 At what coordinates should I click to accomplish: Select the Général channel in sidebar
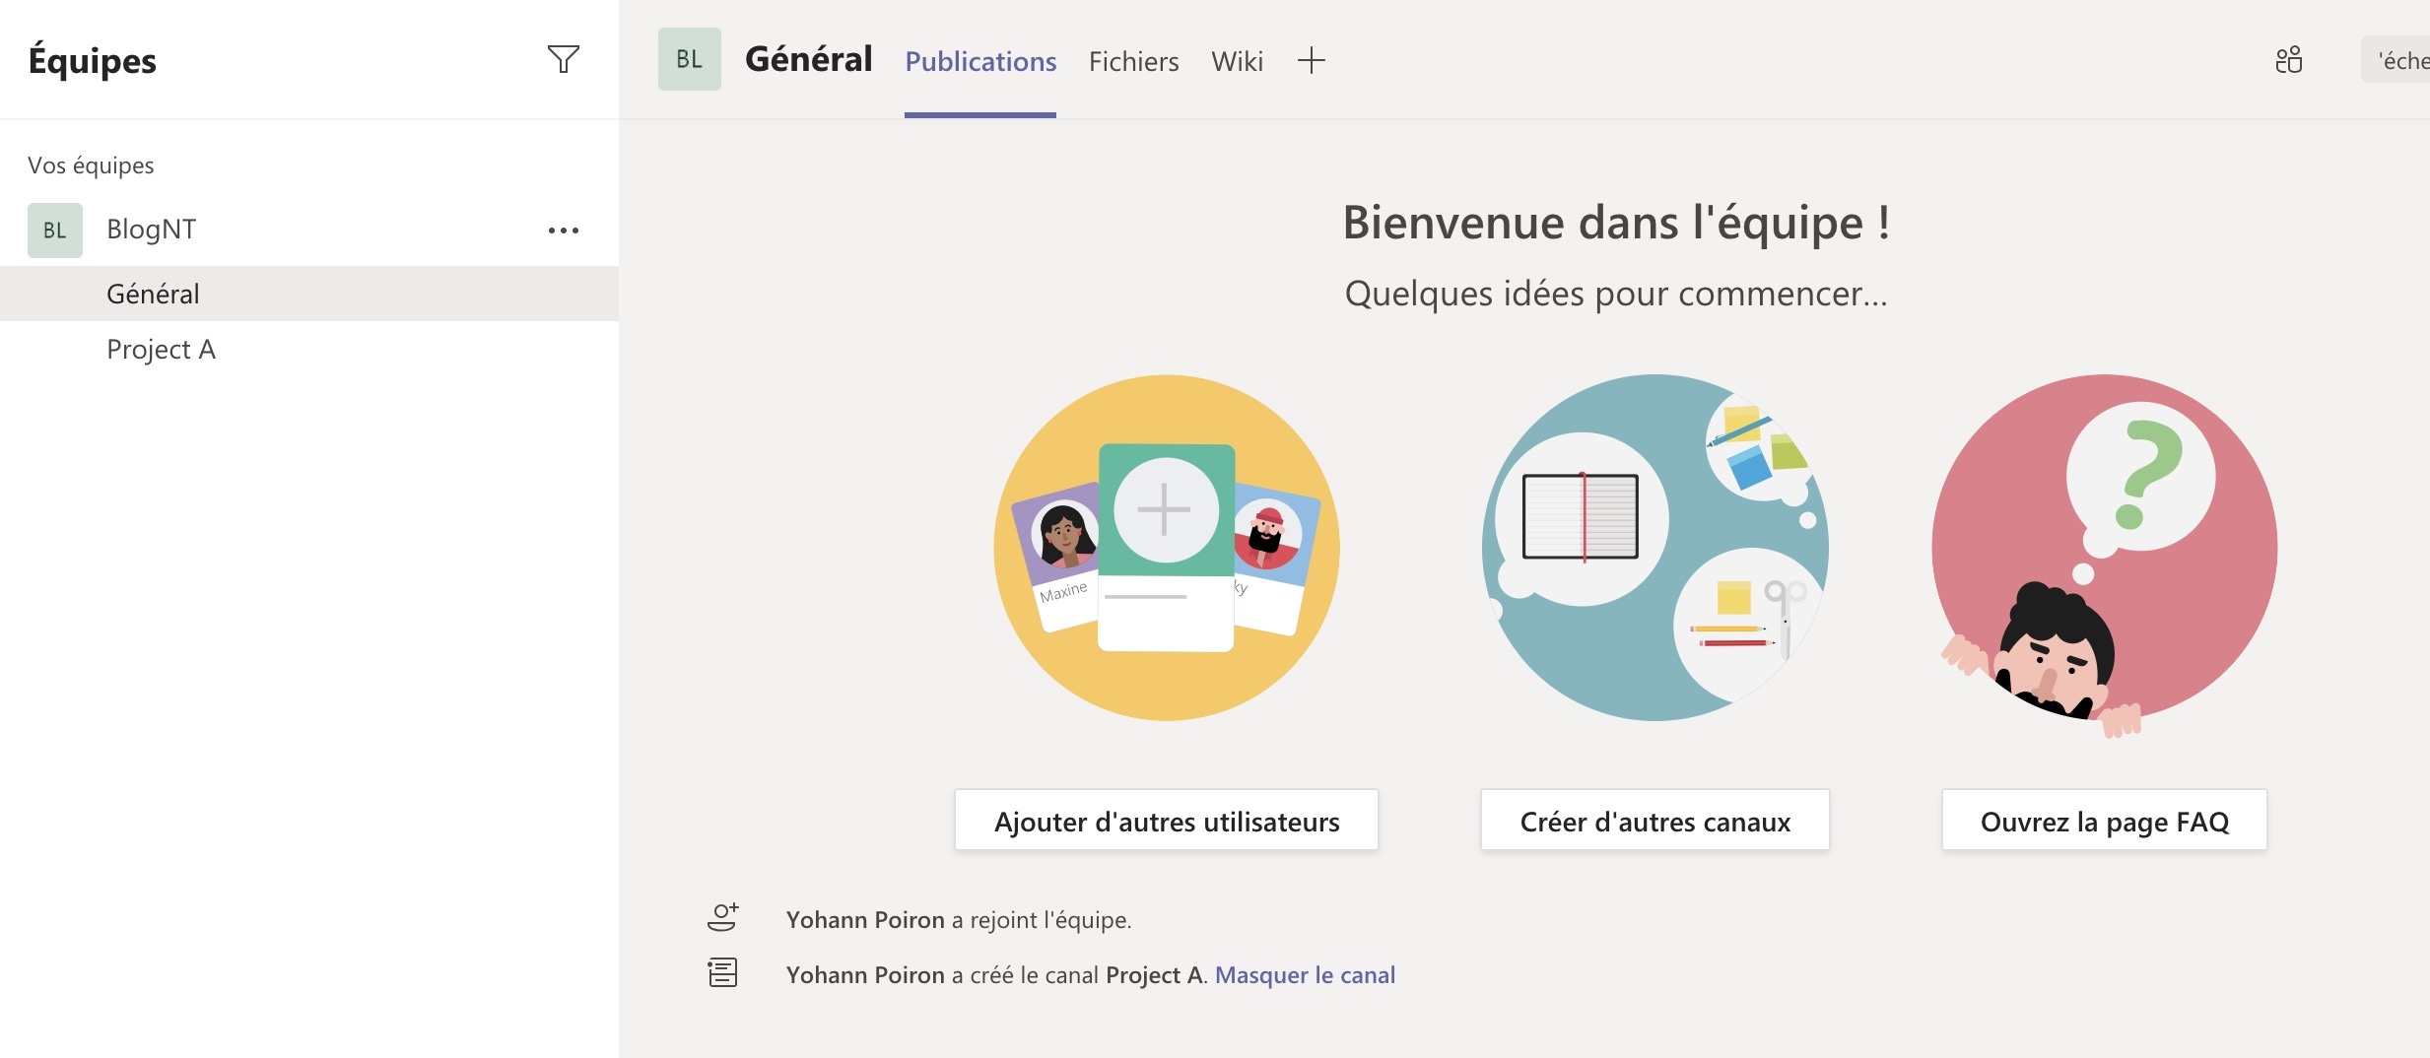point(153,294)
